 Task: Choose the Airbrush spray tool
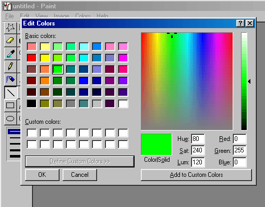(x=10, y=80)
